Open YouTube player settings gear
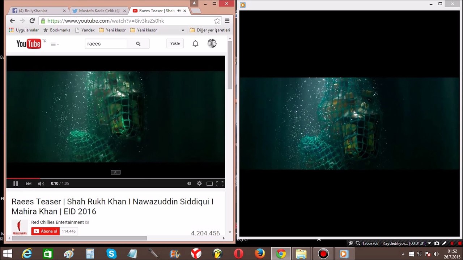Image resolution: width=463 pixels, height=260 pixels. pos(199,183)
